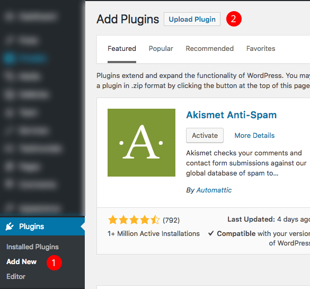Open the Automattic author link
This screenshot has height=289, width=310.
click(x=214, y=190)
